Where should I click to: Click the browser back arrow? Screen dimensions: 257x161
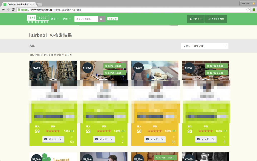pos(3,10)
